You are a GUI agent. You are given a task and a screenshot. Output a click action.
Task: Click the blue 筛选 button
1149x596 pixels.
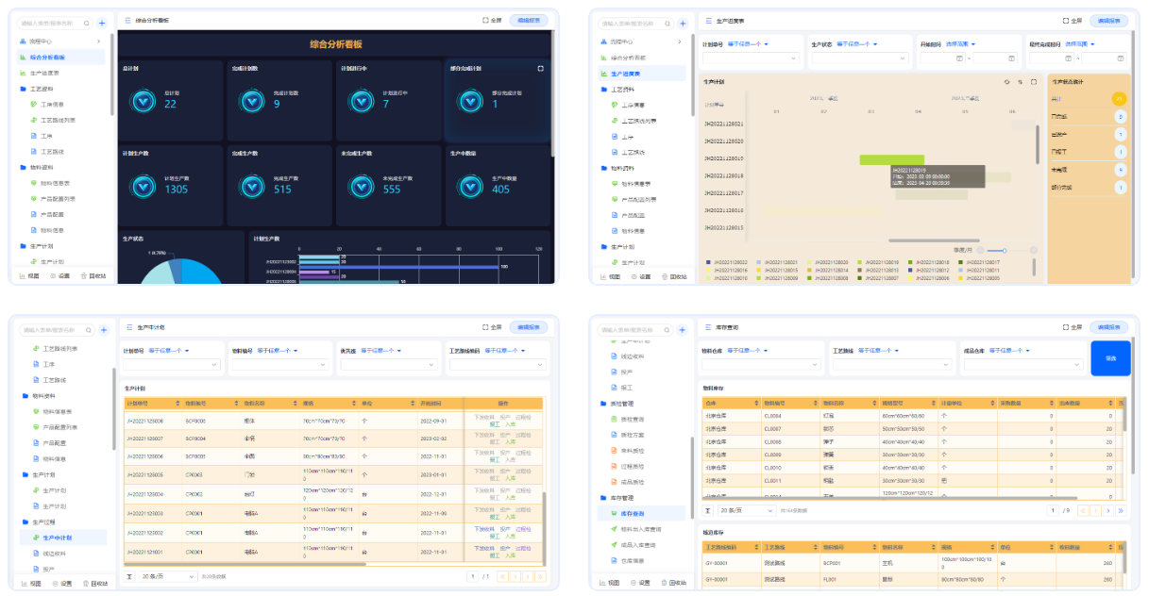click(x=1109, y=358)
